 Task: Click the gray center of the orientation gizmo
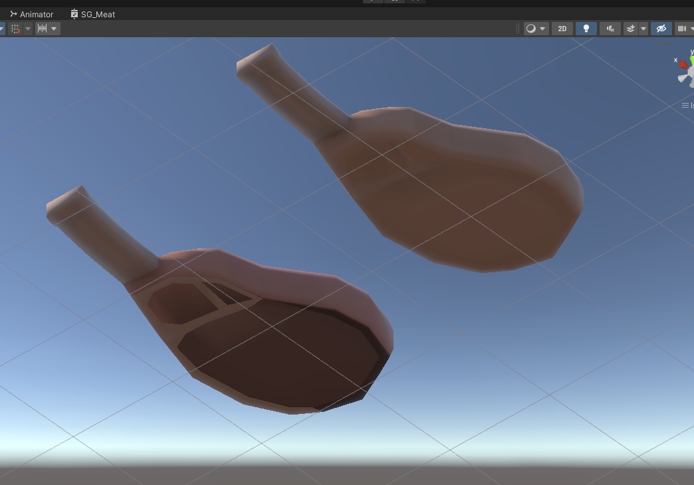(690, 74)
